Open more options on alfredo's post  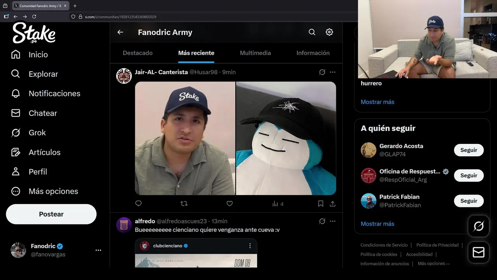[333, 221]
